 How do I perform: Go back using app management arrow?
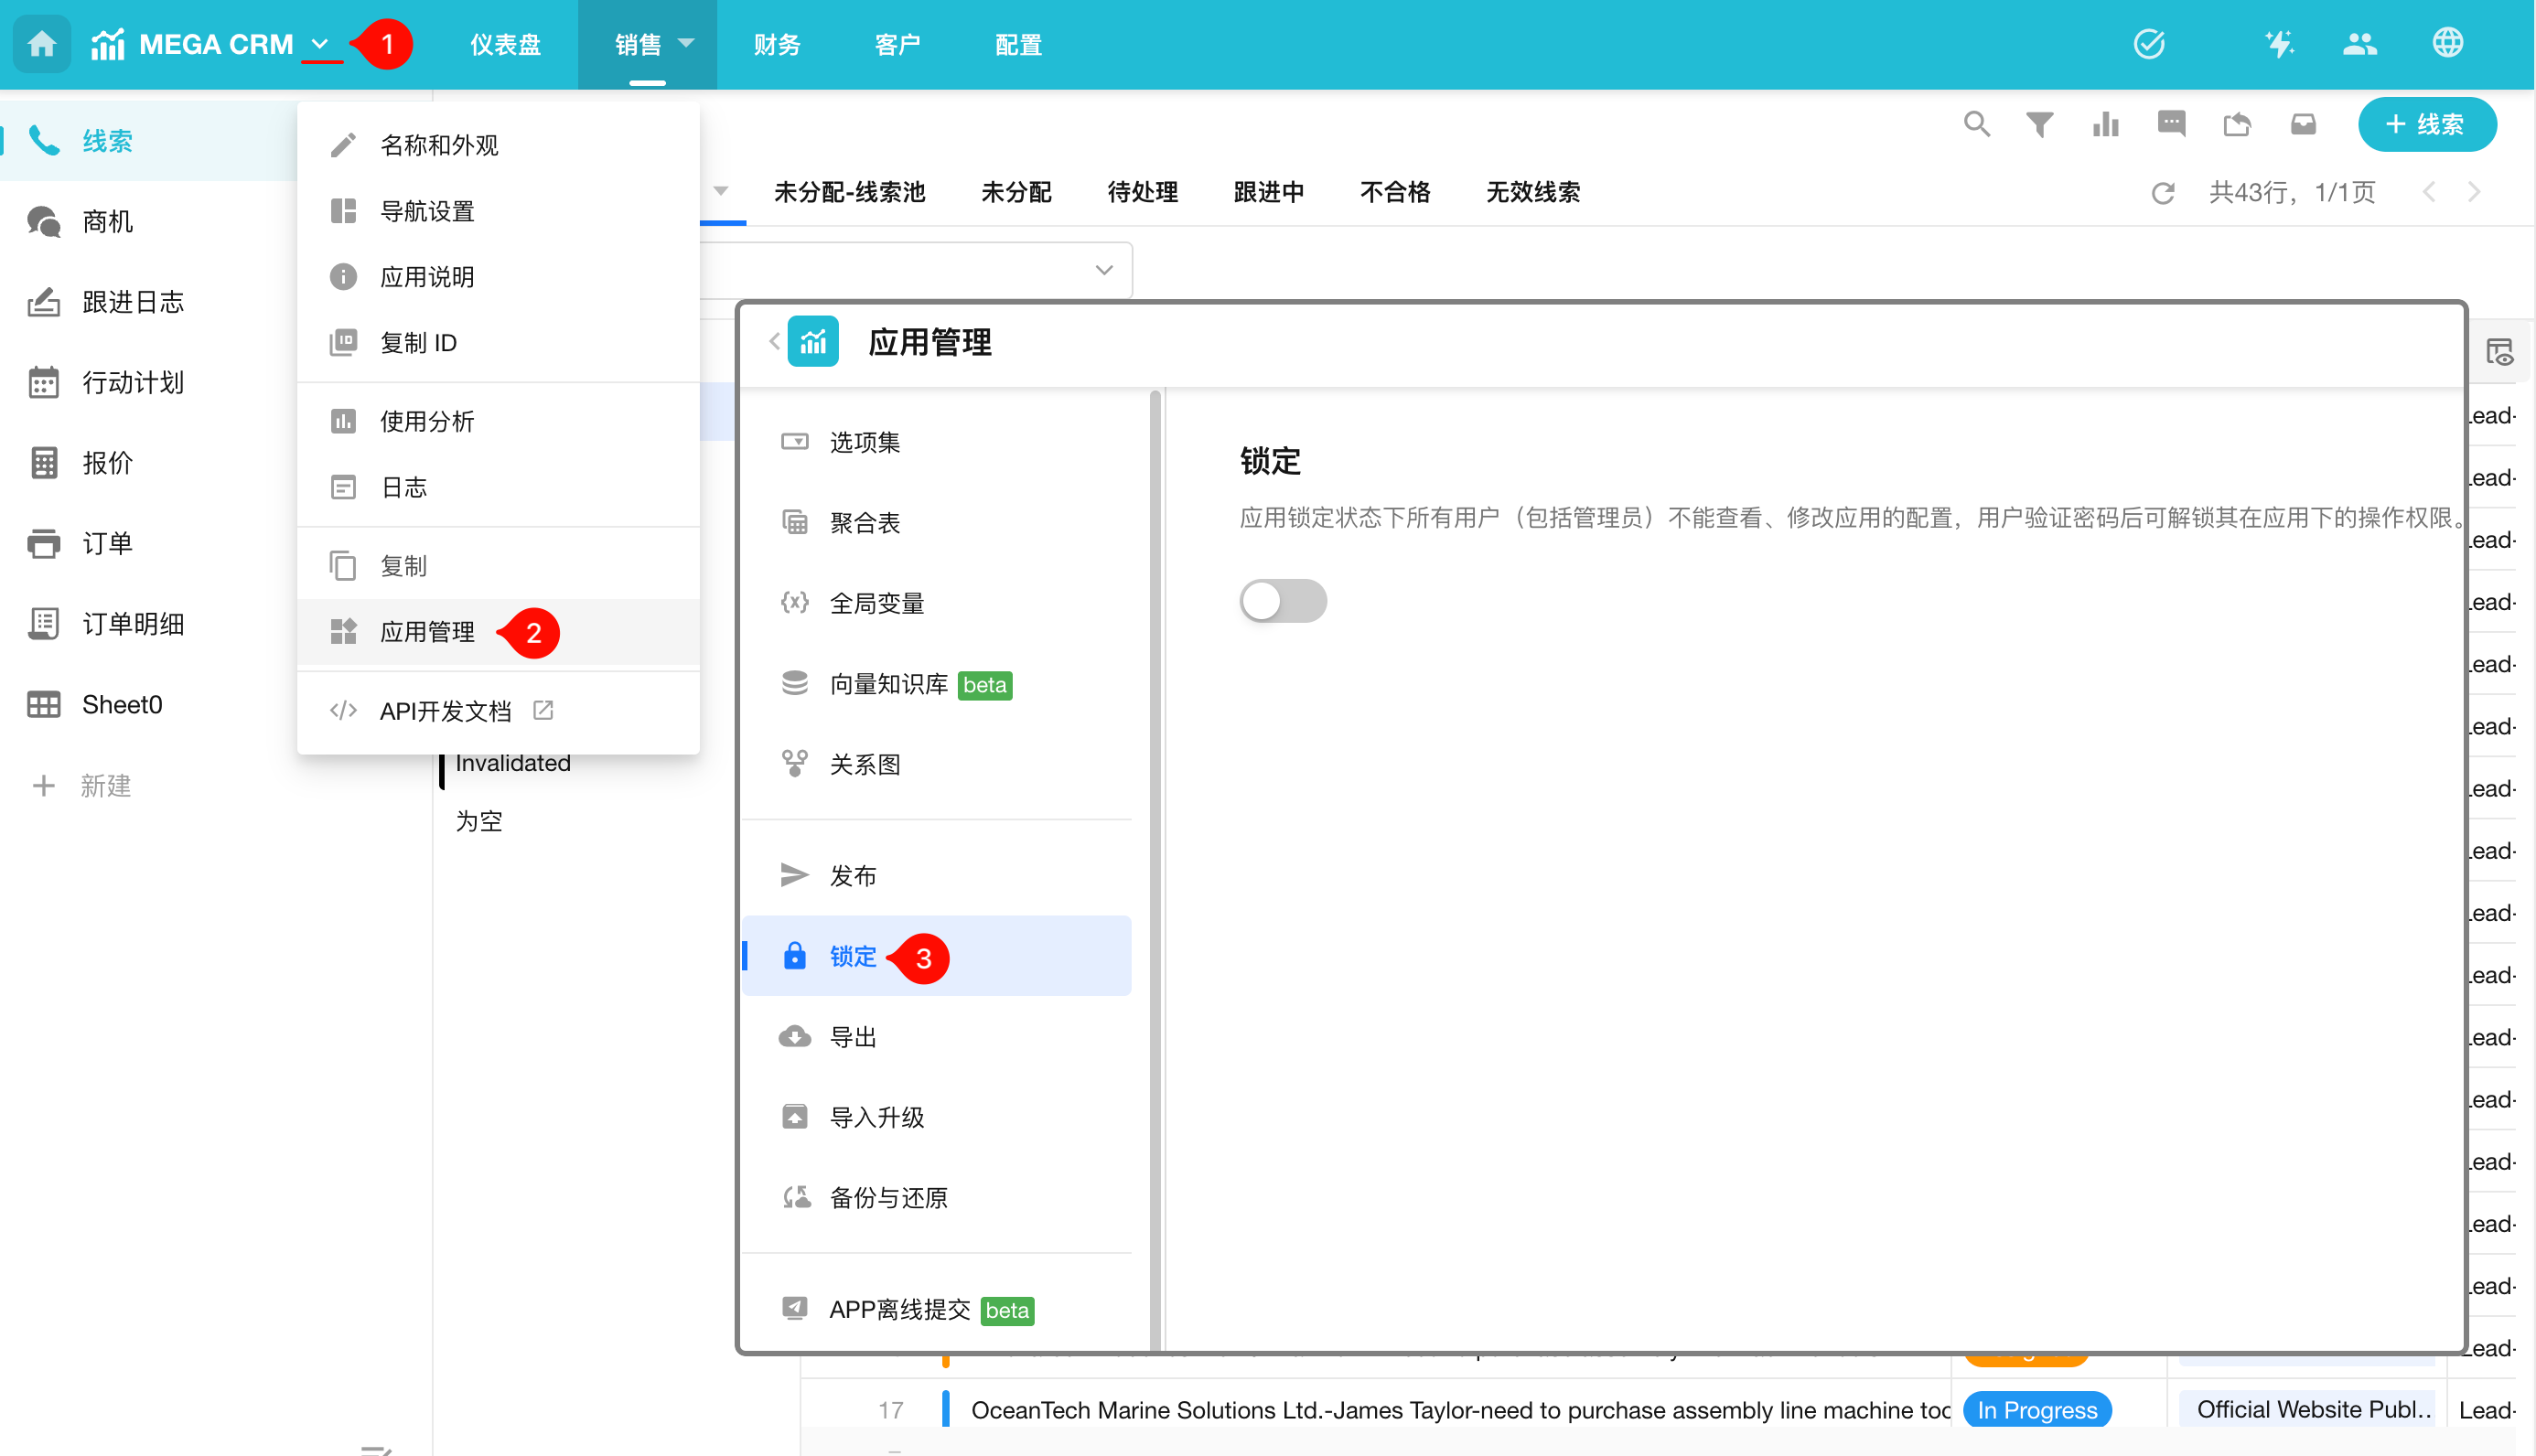(x=774, y=342)
